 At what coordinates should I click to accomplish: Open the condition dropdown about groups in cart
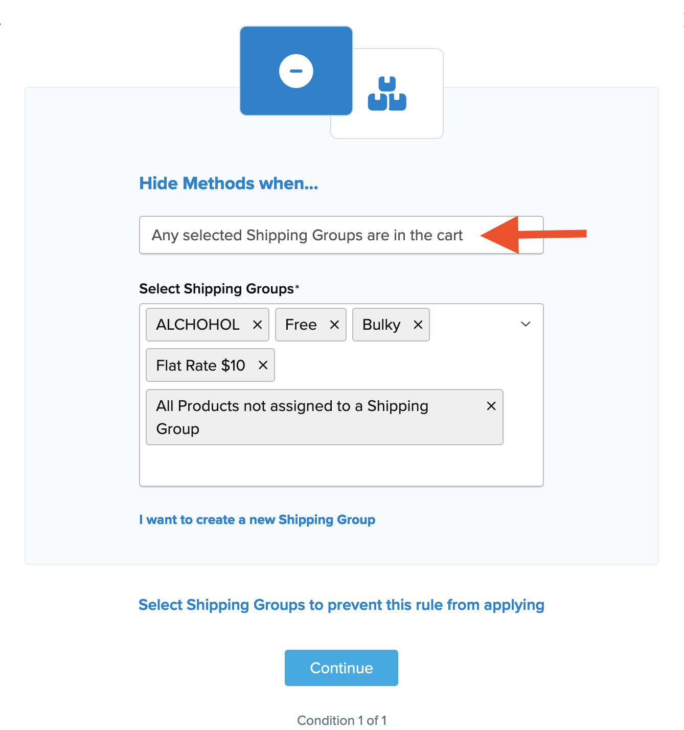[x=307, y=235]
